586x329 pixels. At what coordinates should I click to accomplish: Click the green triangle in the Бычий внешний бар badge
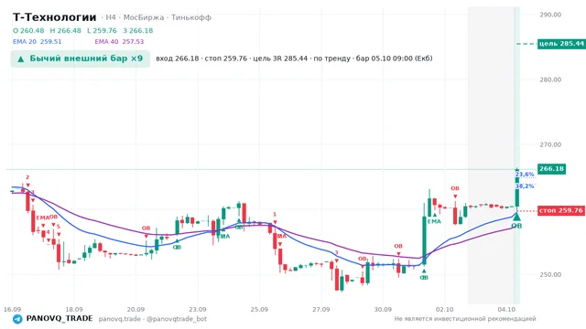[21, 58]
